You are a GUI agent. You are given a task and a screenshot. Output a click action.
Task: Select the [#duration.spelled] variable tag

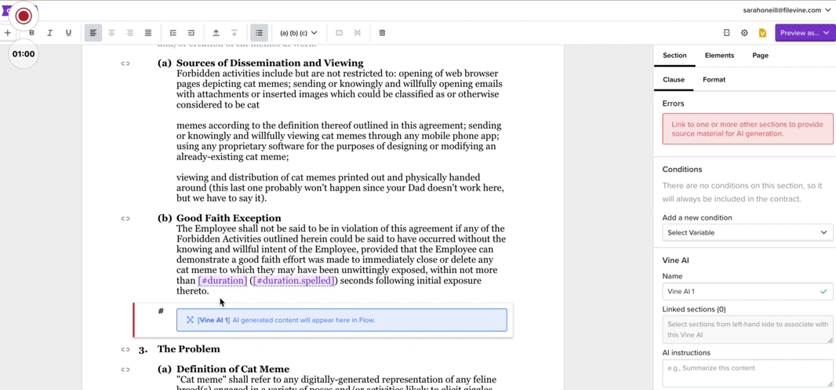coord(294,281)
